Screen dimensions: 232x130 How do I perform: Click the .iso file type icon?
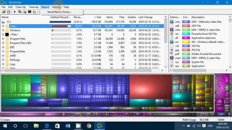[x=171, y=34]
